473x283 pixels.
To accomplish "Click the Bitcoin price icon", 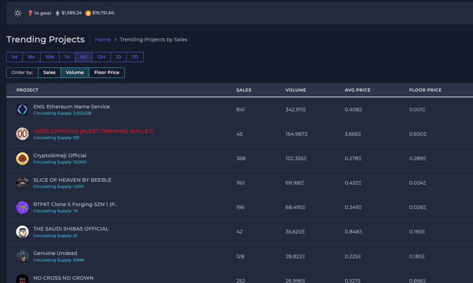I will click(88, 13).
